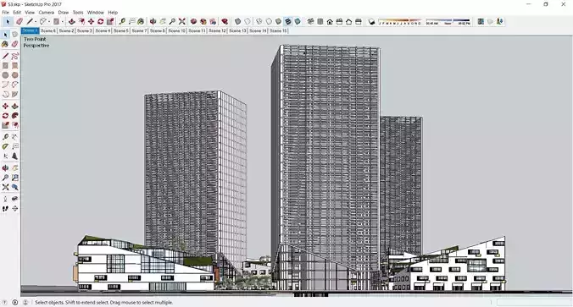Select the Scale tool in top toolbar
Image resolution: width=573 pixels, height=307 pixels.
[x=110, y=21]
